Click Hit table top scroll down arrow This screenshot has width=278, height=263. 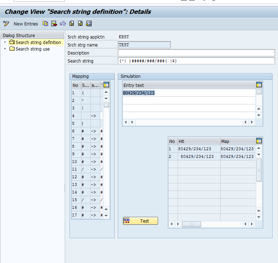pos(259,155)
